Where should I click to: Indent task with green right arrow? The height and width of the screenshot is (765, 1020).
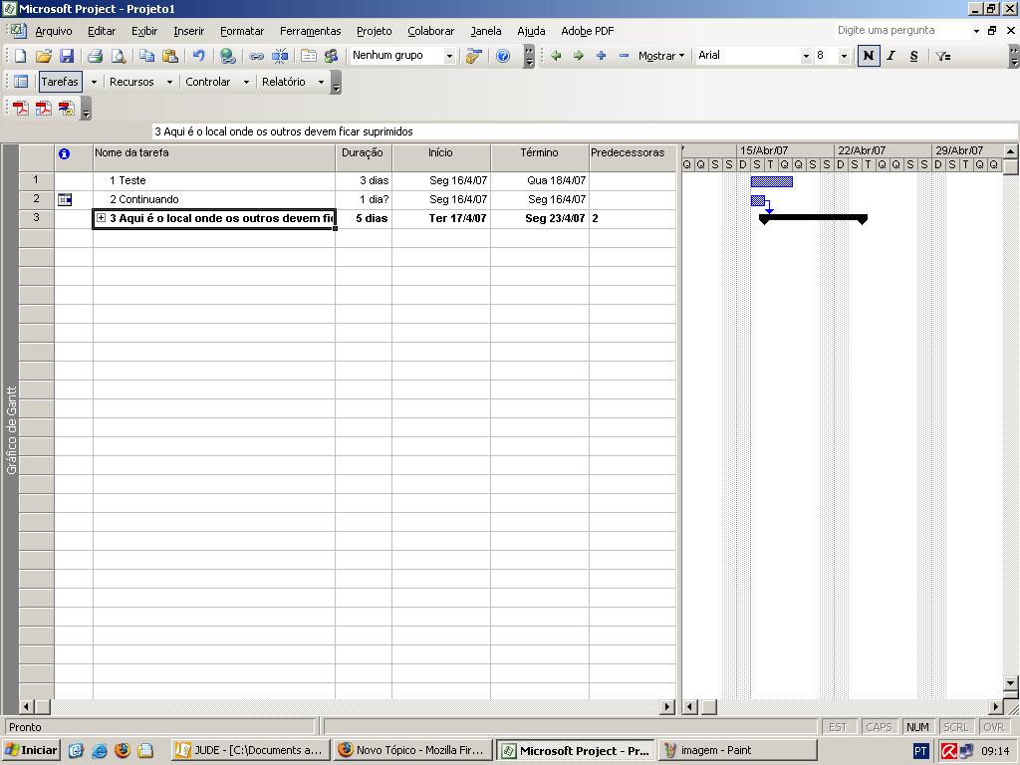579,56
